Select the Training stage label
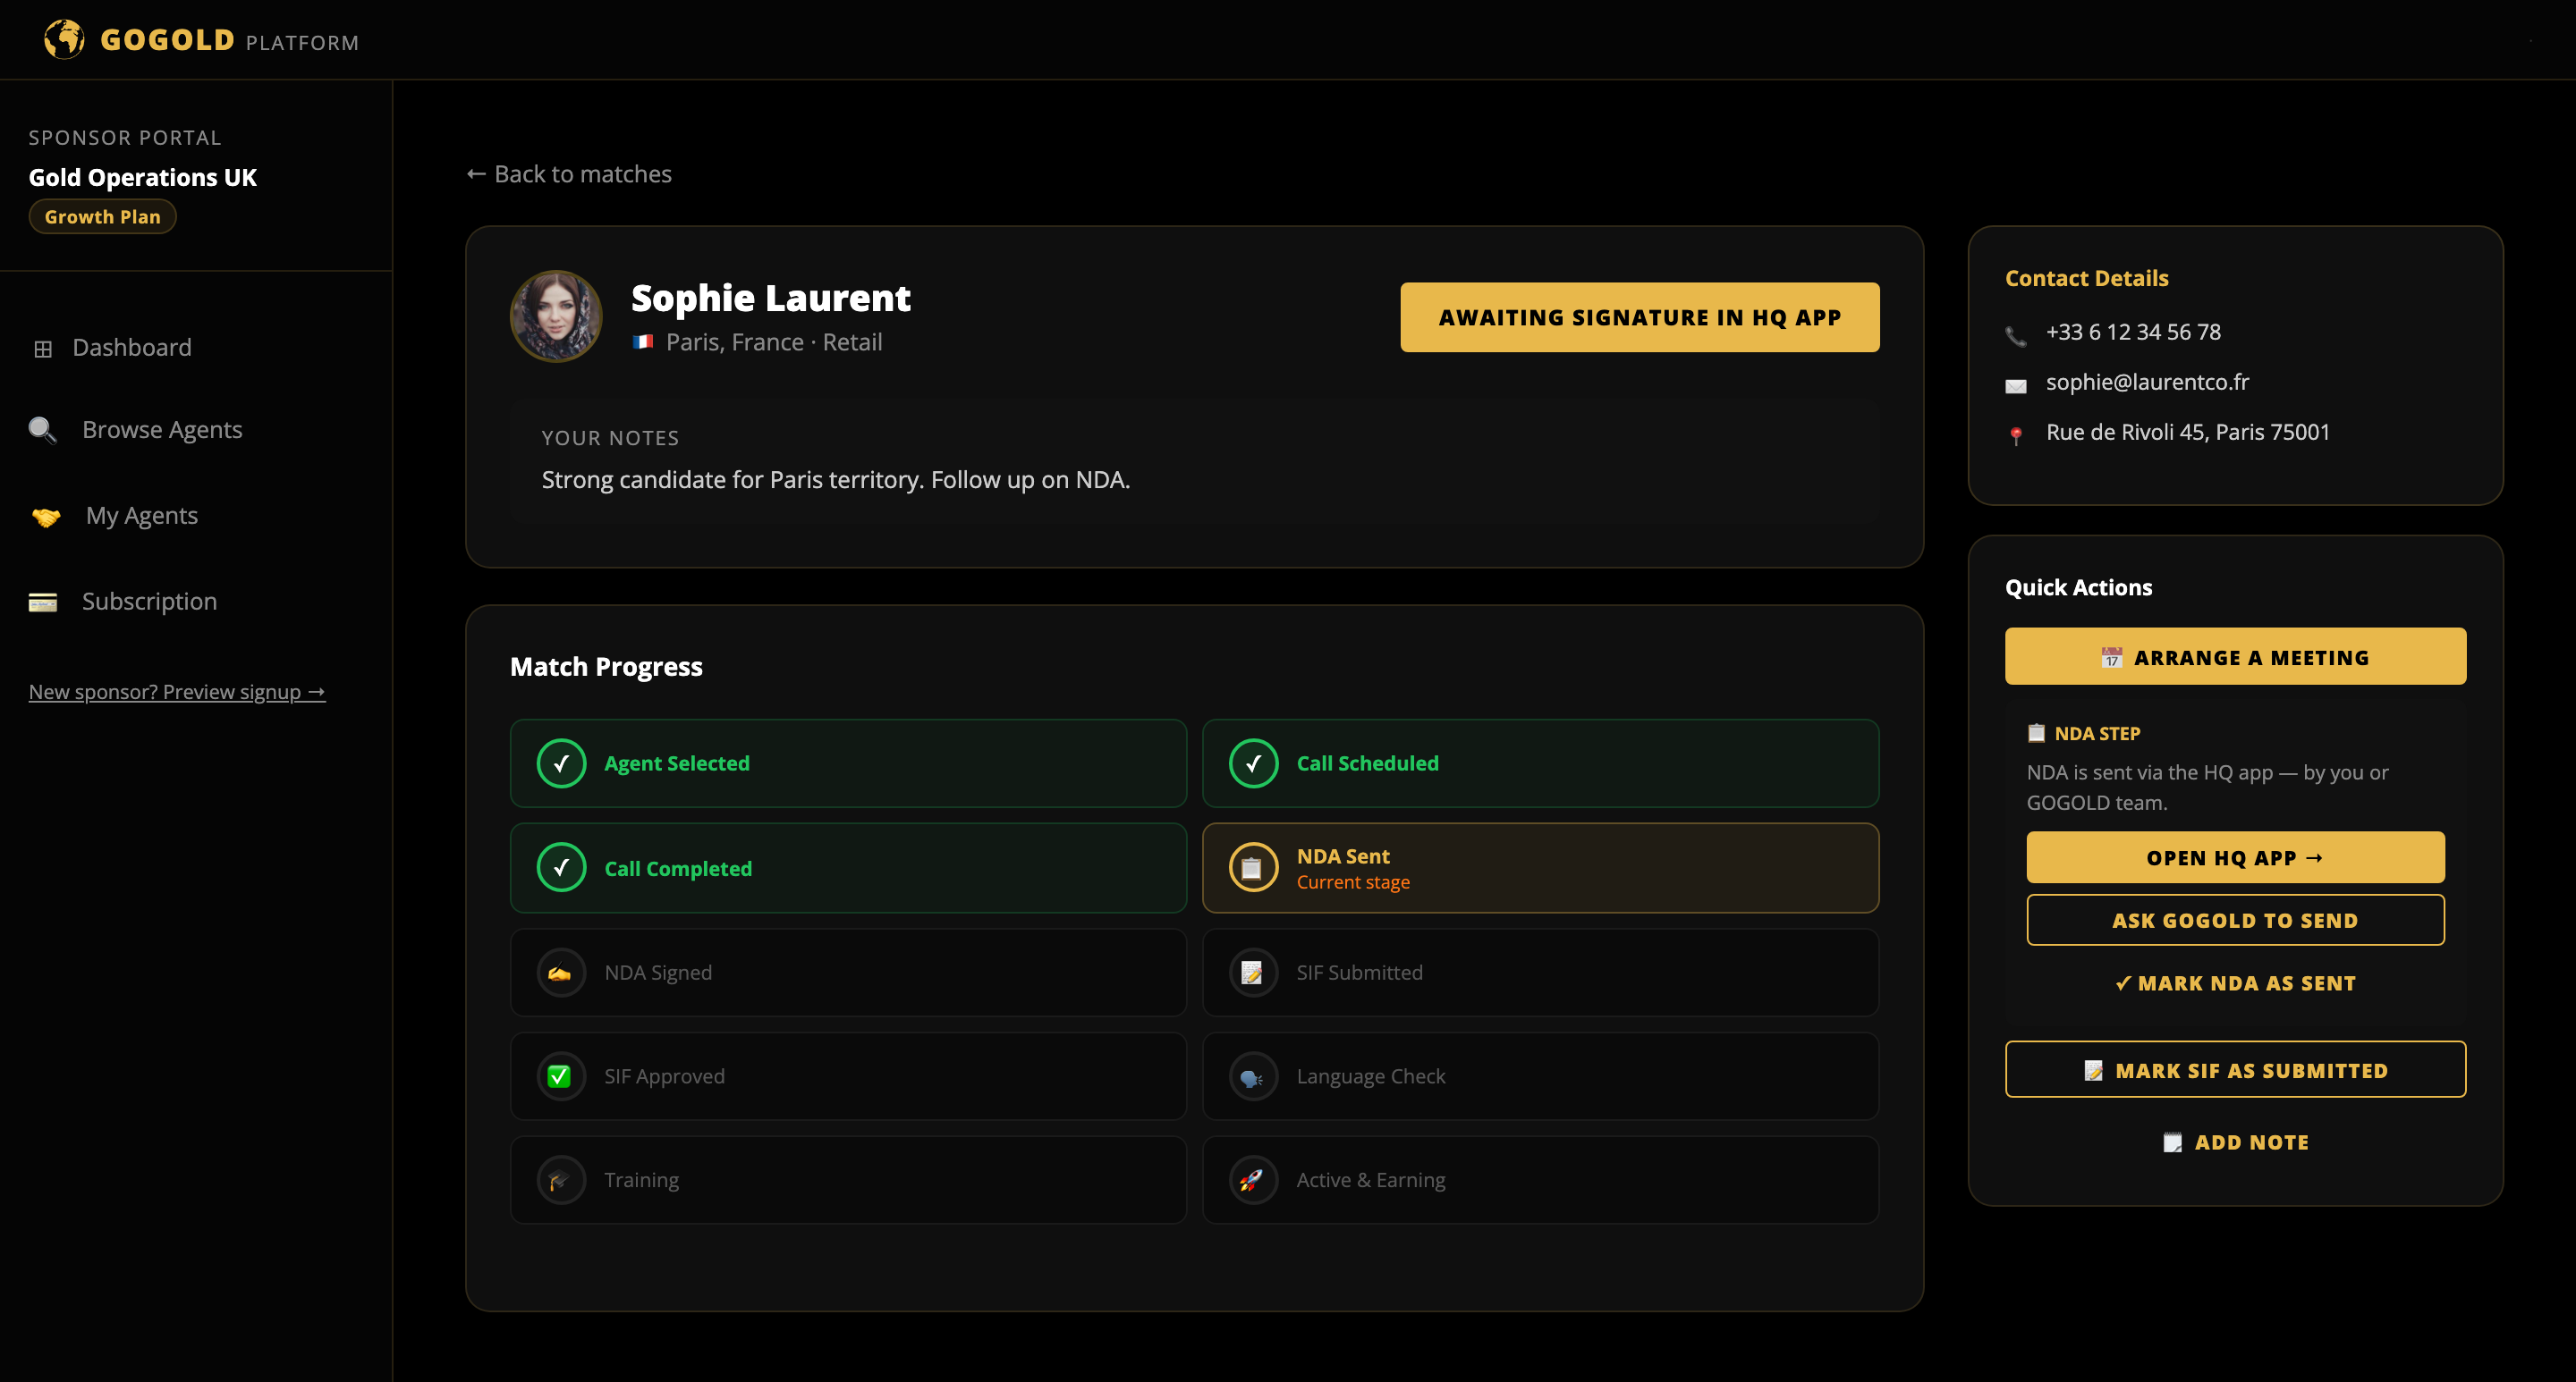Image resolution: width=2576 pixels, height=1382 pixels. pyautogui.click(x=641, y=1180)
